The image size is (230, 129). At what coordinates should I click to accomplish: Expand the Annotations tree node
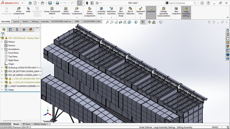(x=2, y=49)
